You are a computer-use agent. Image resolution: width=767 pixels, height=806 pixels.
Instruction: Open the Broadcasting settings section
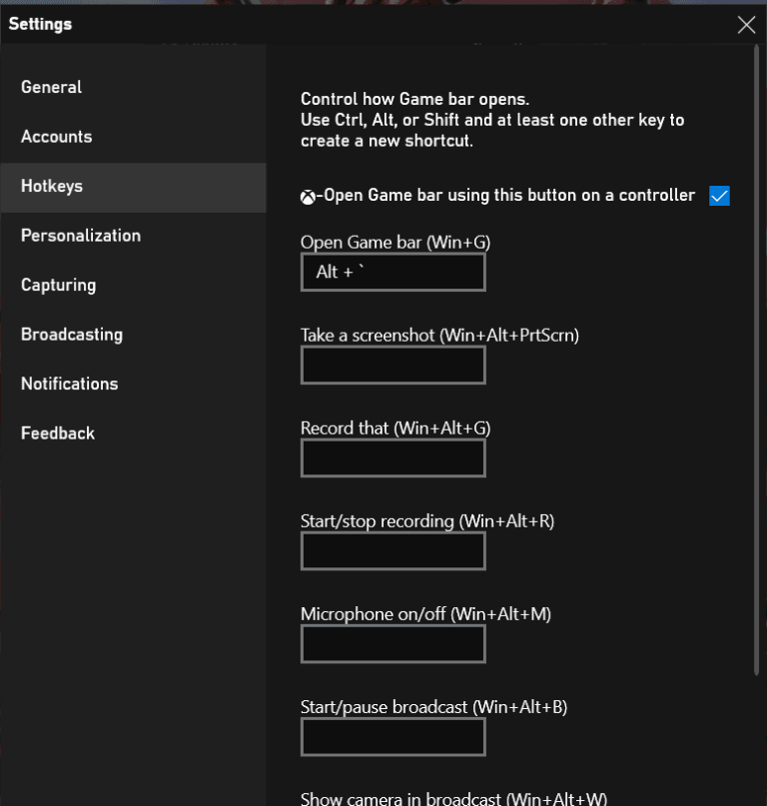71,334
